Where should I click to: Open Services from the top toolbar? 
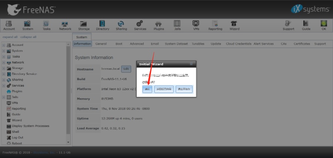[x=140, y=25]
